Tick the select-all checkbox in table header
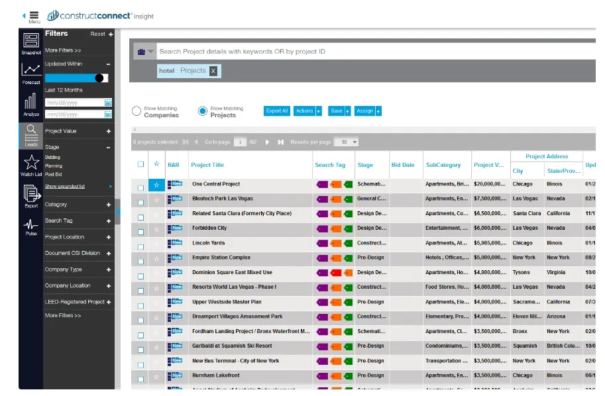605x396 pixels. 141,164
